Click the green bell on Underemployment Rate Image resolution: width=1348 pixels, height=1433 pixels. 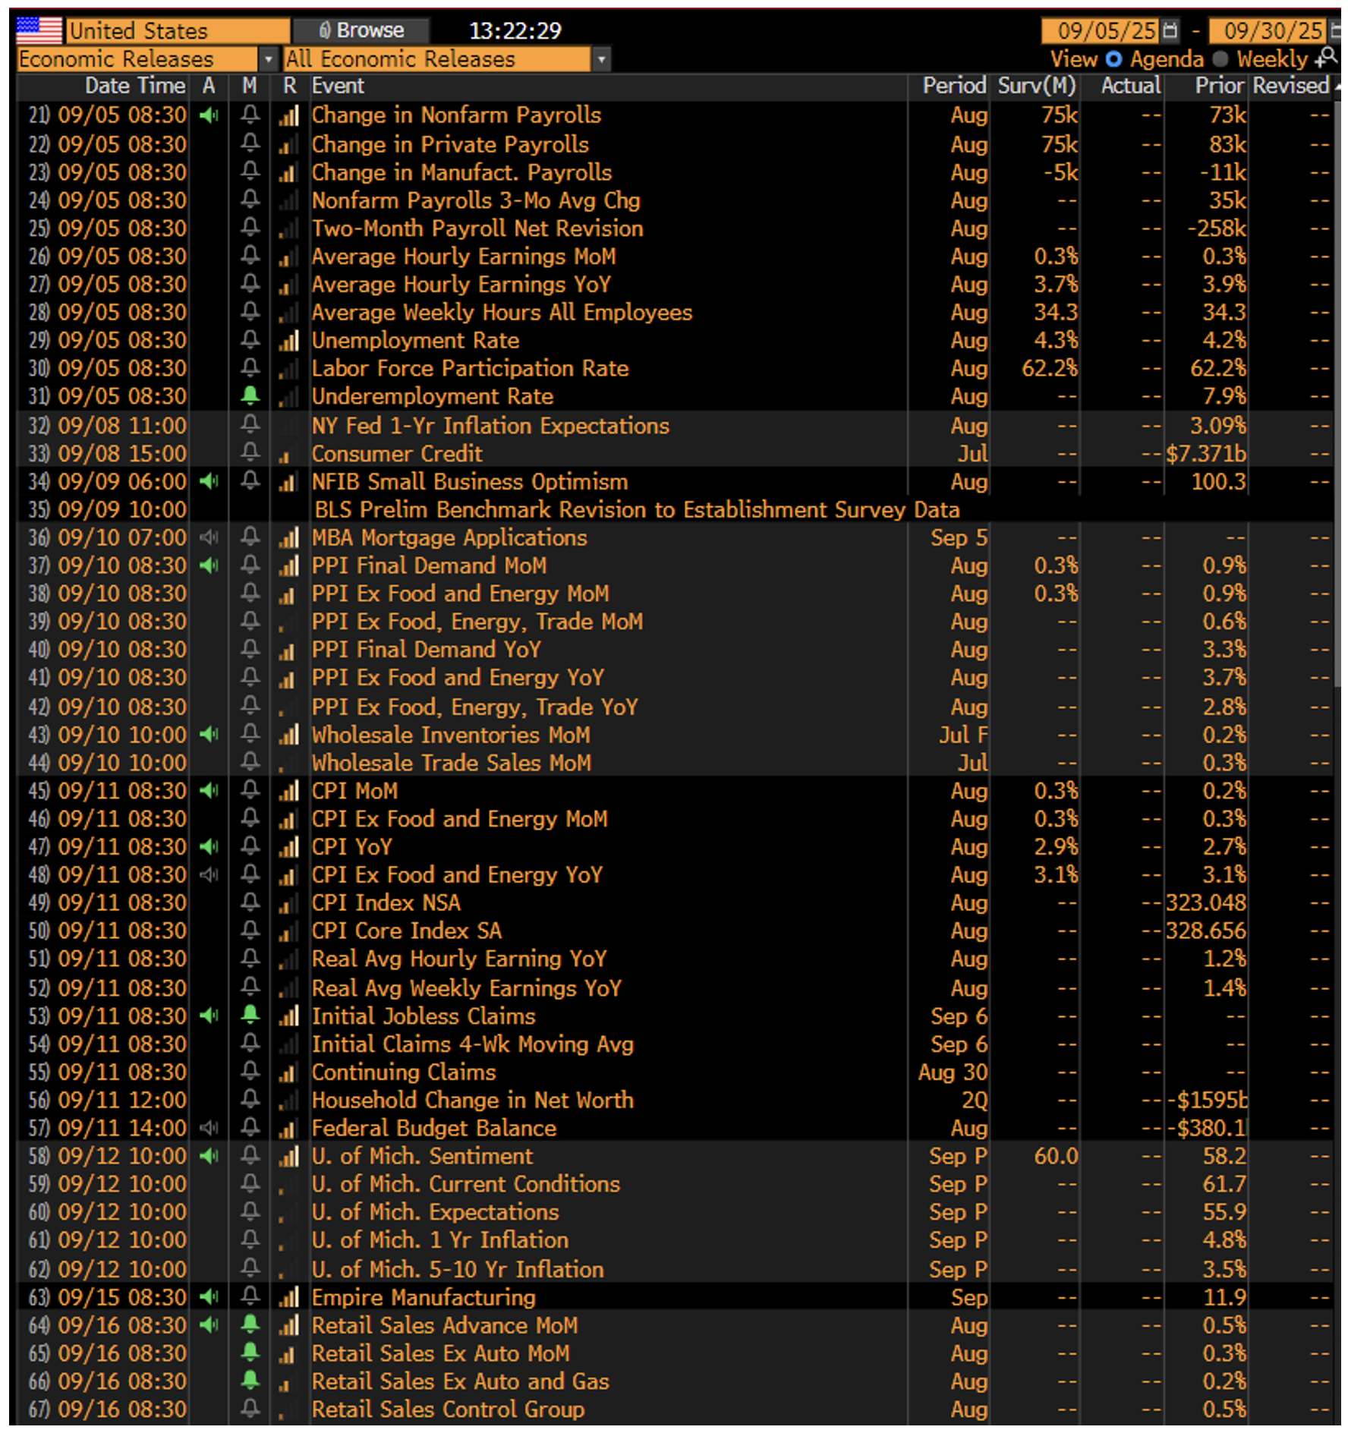tap(250, 395)
